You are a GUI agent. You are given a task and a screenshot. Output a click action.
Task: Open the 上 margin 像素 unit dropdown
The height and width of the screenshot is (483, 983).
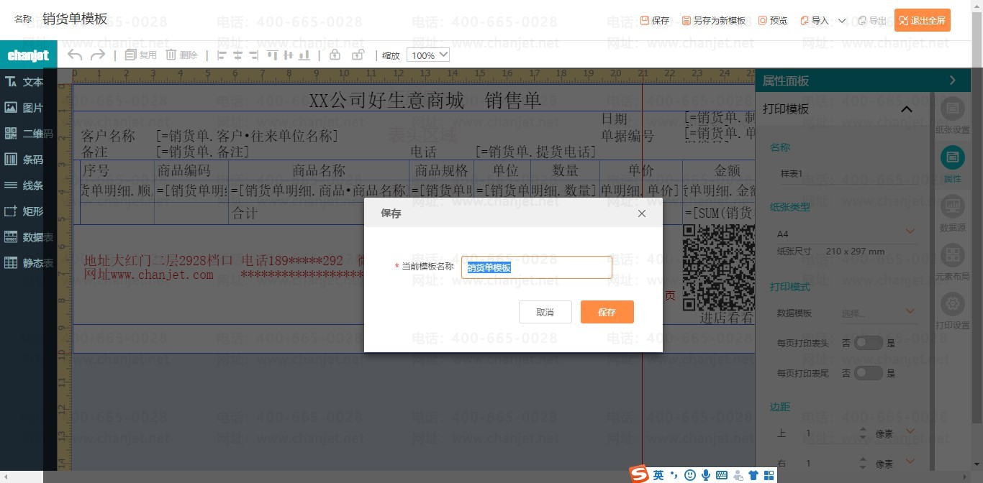pyautogui.click(x=895, y=433)
